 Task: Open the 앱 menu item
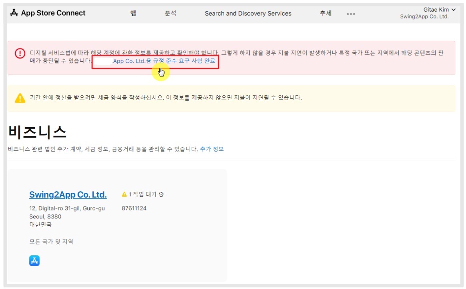(x=133, y=13)
